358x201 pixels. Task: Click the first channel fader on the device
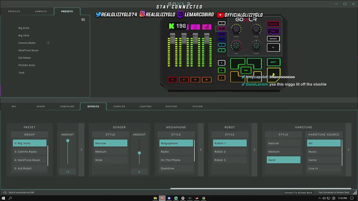tap(173, 39)
